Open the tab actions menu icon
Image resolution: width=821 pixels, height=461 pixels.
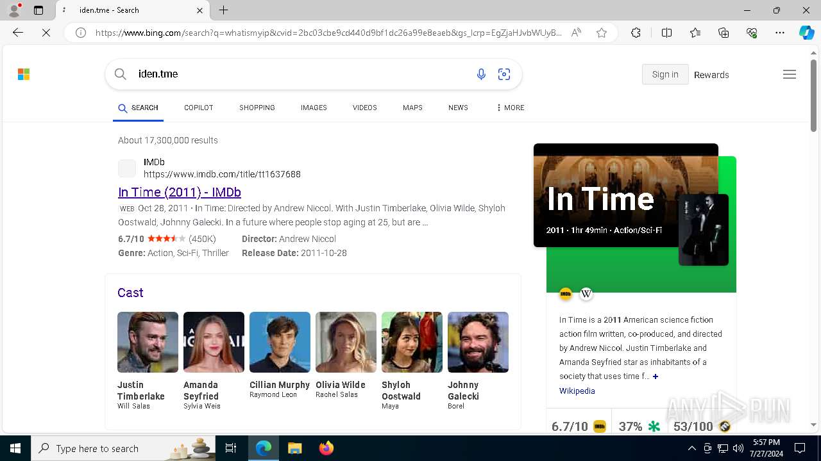coord(38,10)
